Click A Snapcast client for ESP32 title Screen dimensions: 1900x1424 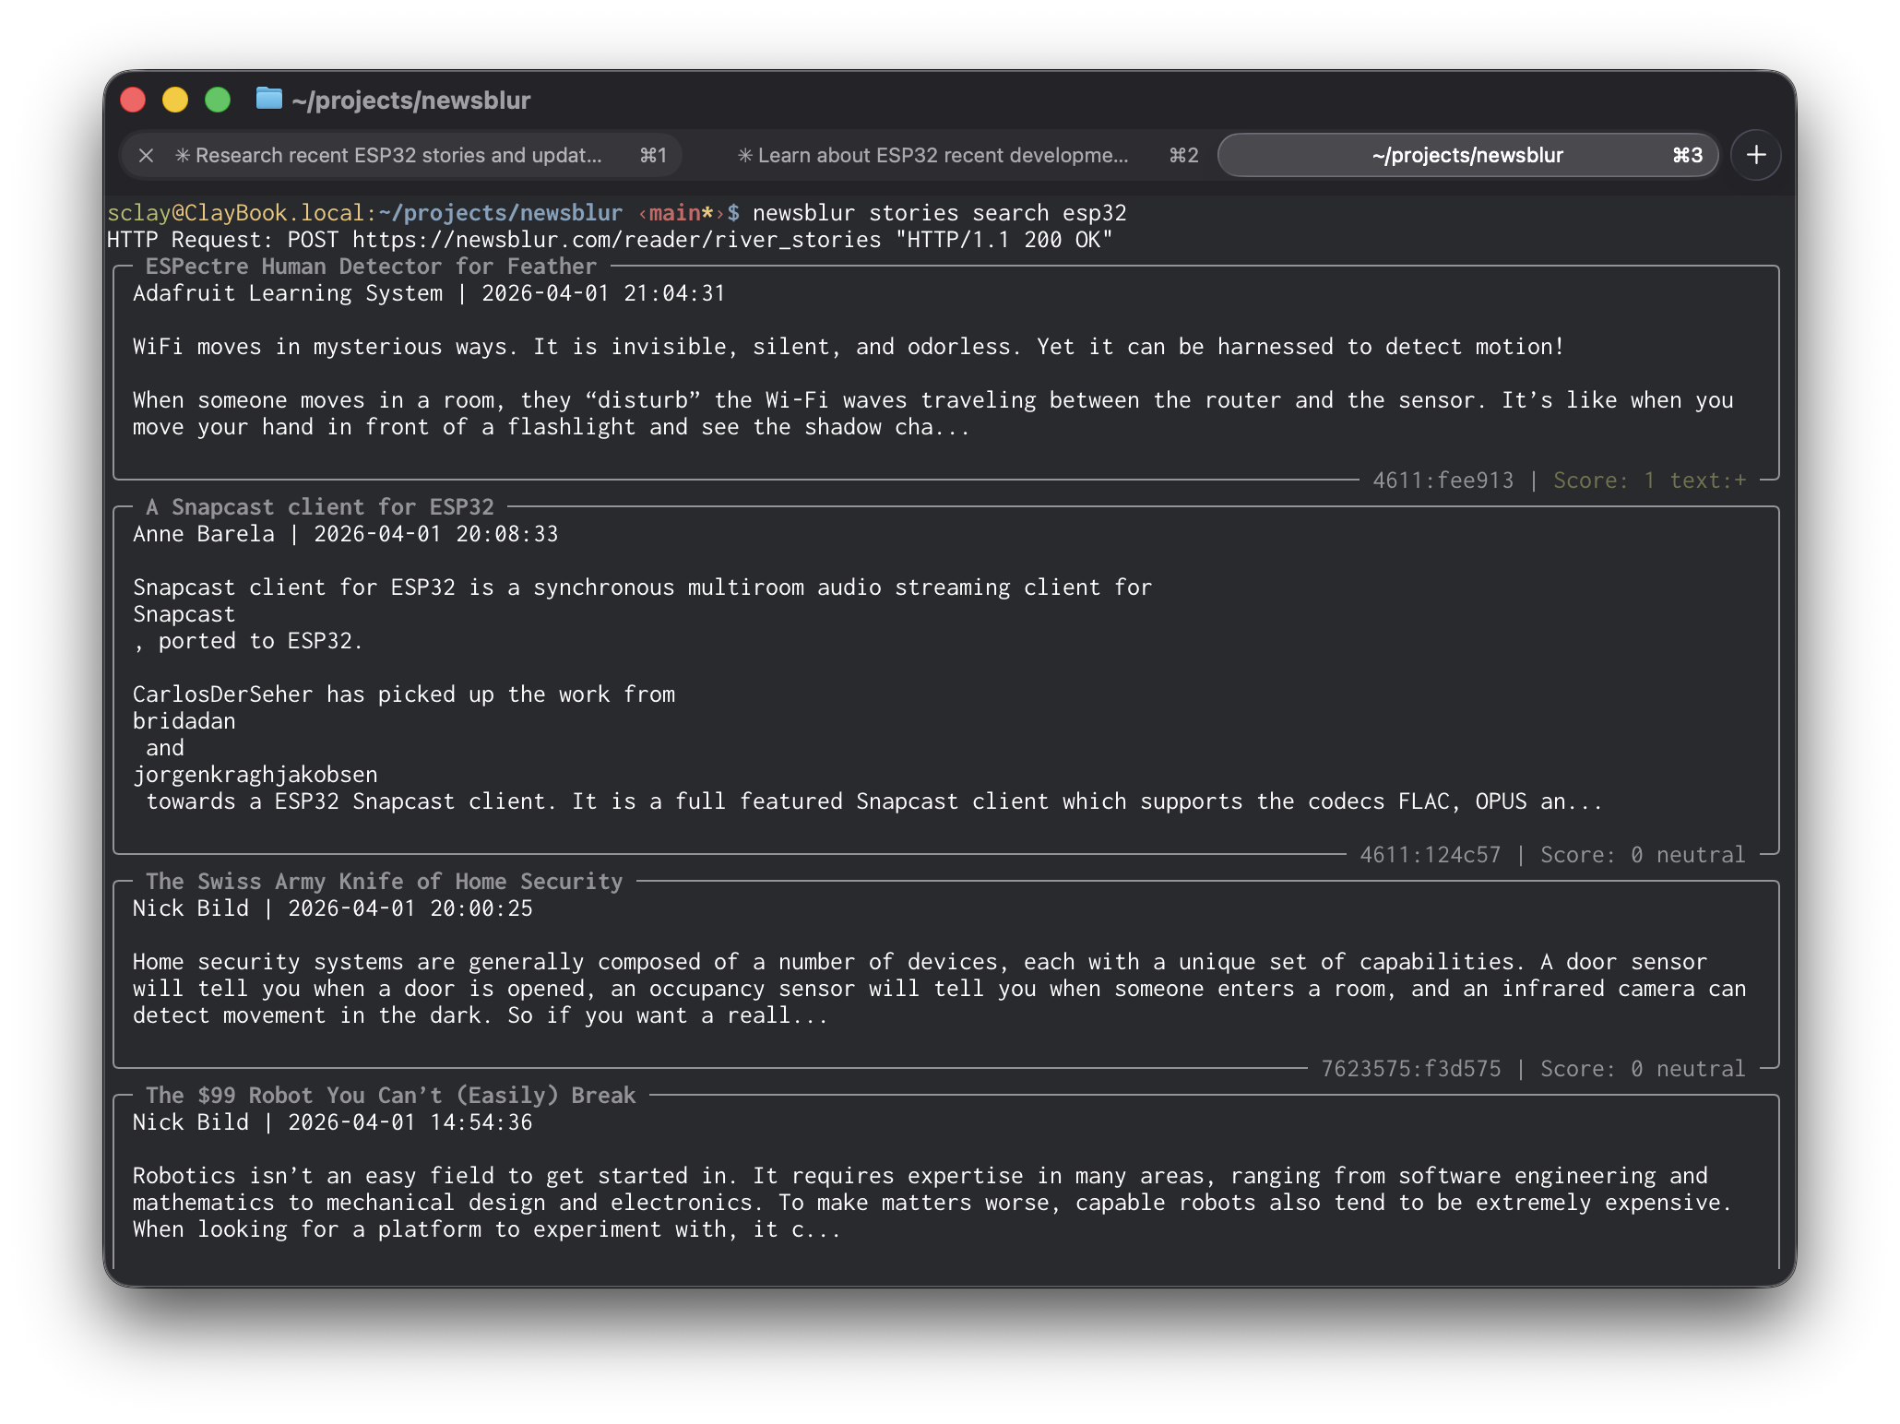point(319,507)
